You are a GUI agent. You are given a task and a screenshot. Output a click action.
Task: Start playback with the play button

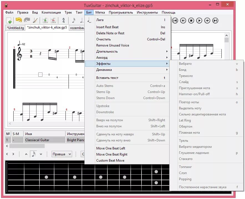click(199, 20)
